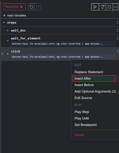119x153 pixels.
Task: Stop playback with the square icon
Action: coord(109,7)
